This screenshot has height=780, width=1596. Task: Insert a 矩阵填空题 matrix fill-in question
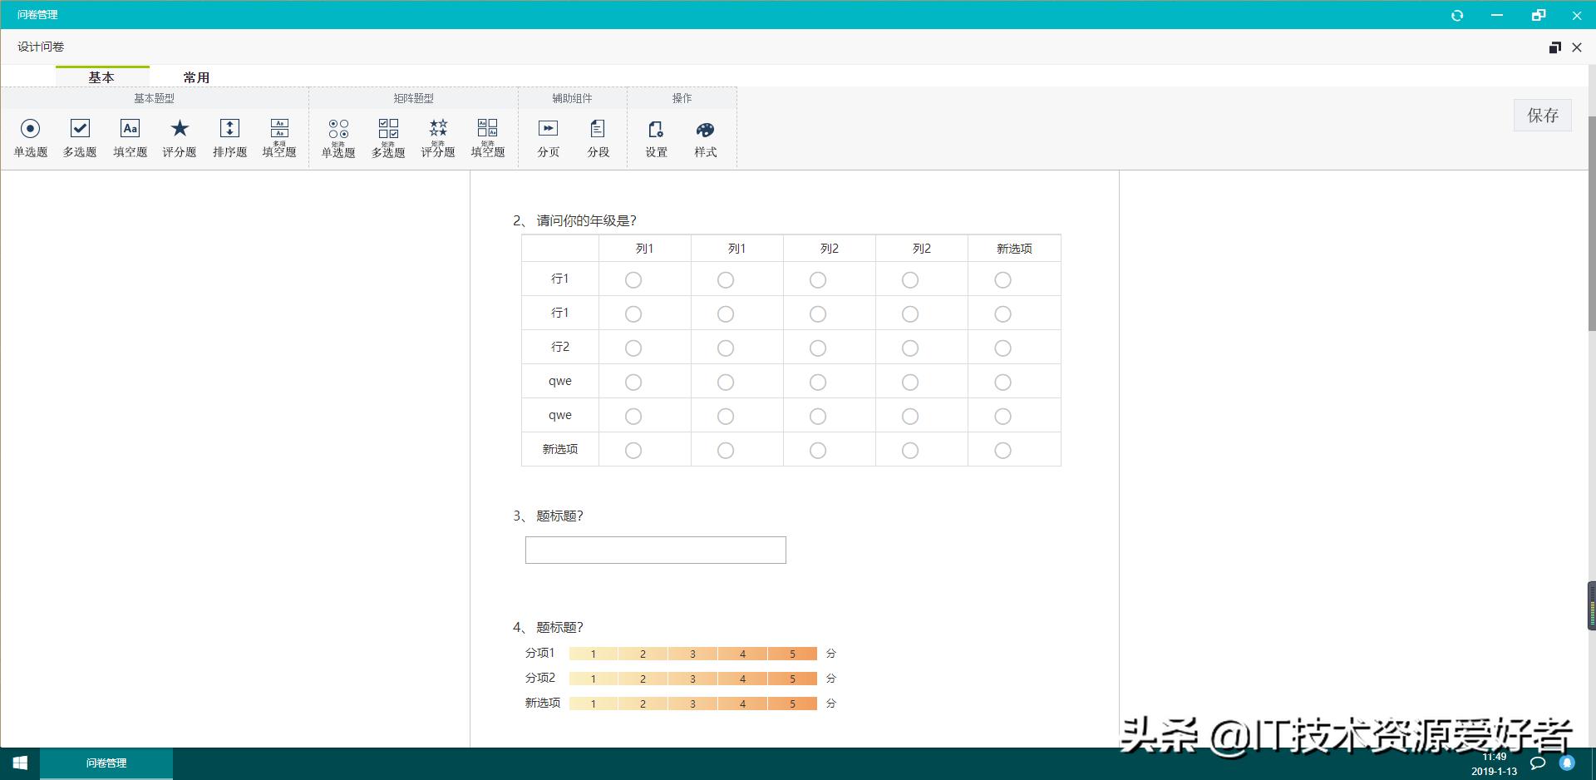pos(488,136)
